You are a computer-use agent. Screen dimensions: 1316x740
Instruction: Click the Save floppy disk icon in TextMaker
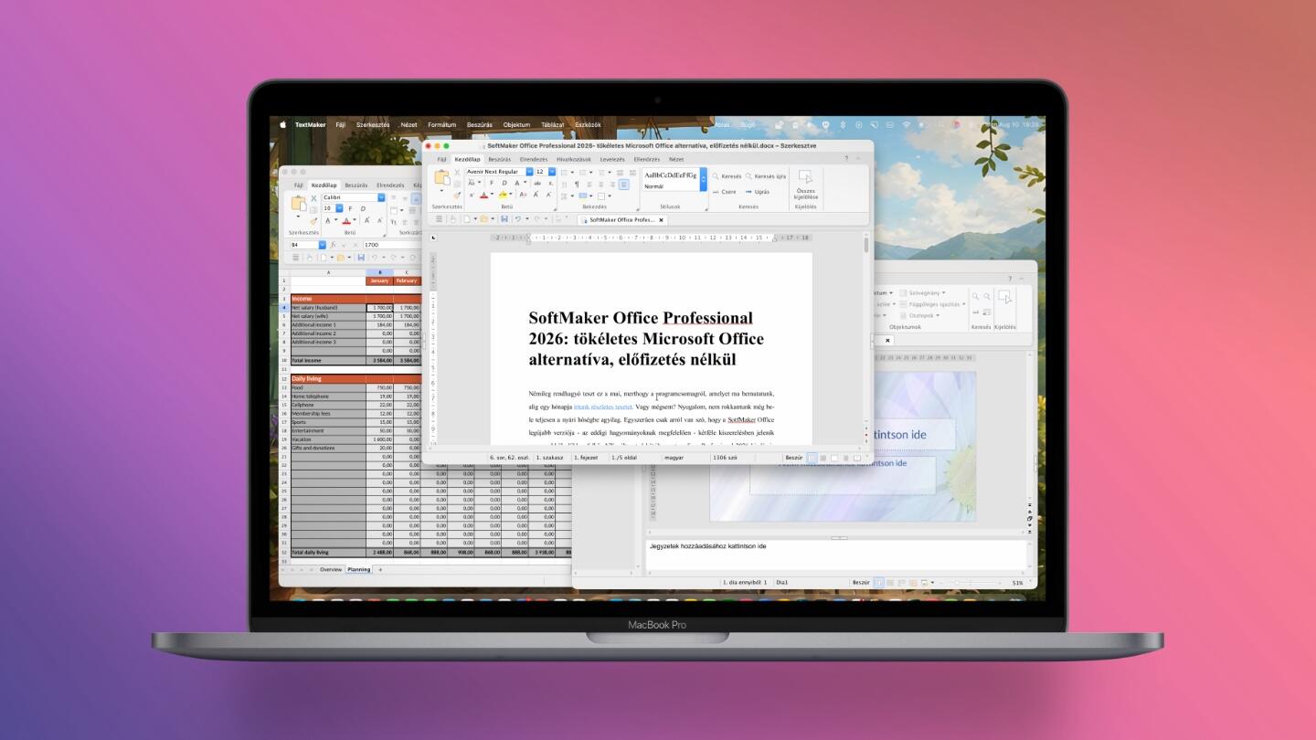coord(504,219)
